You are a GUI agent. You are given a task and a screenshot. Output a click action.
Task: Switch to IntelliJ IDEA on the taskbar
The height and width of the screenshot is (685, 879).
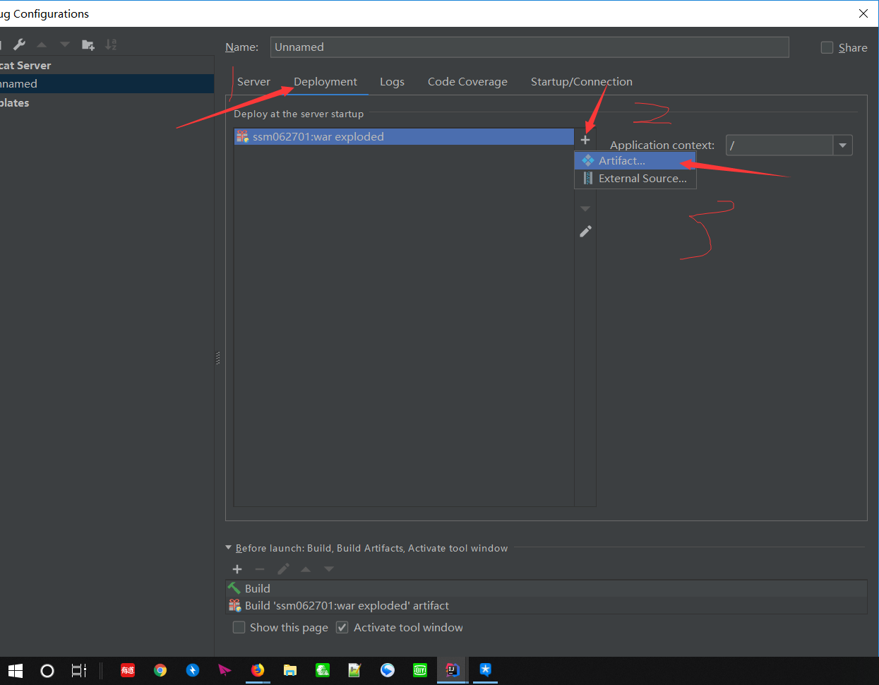coord(453,671)
